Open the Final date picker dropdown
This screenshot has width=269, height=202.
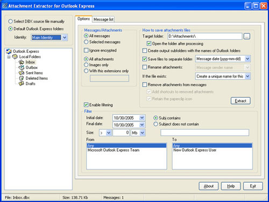pos(142,124)
